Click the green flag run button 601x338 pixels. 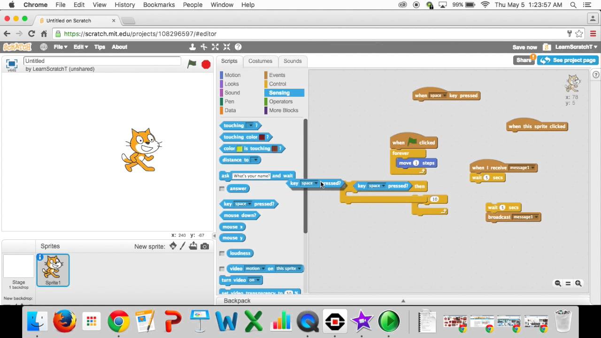coord(192,64)
